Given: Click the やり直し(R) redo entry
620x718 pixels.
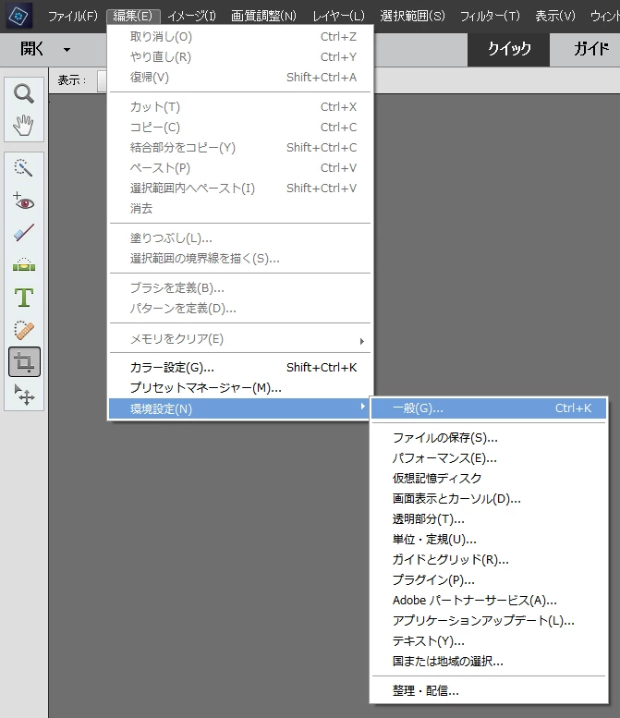Looking at the screenshot, I should tap(240, 56).
